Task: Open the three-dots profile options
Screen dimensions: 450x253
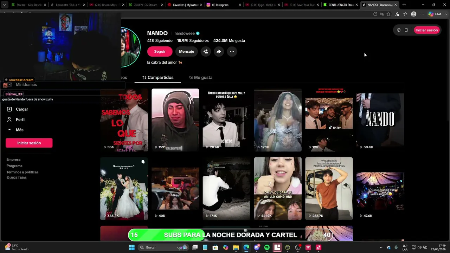Action: pos(232,52)
